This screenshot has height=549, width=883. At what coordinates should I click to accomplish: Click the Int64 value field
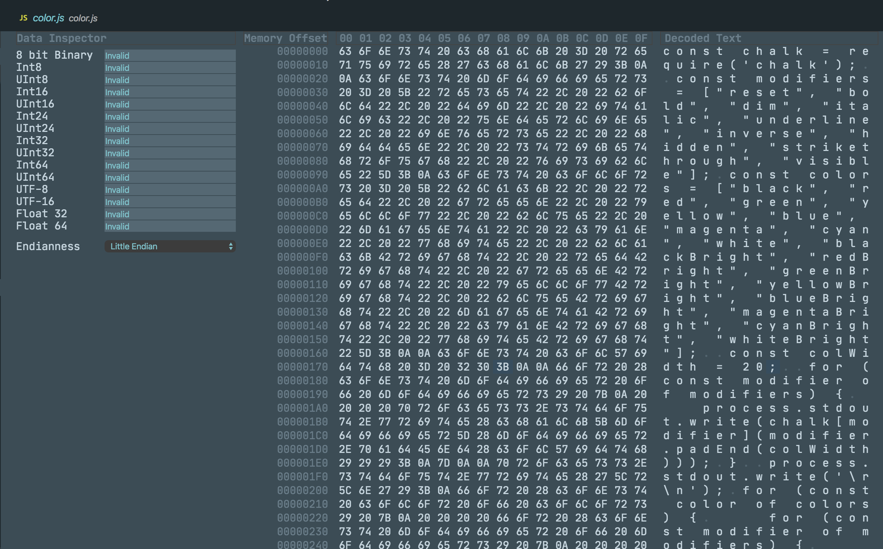pos(170,165)
